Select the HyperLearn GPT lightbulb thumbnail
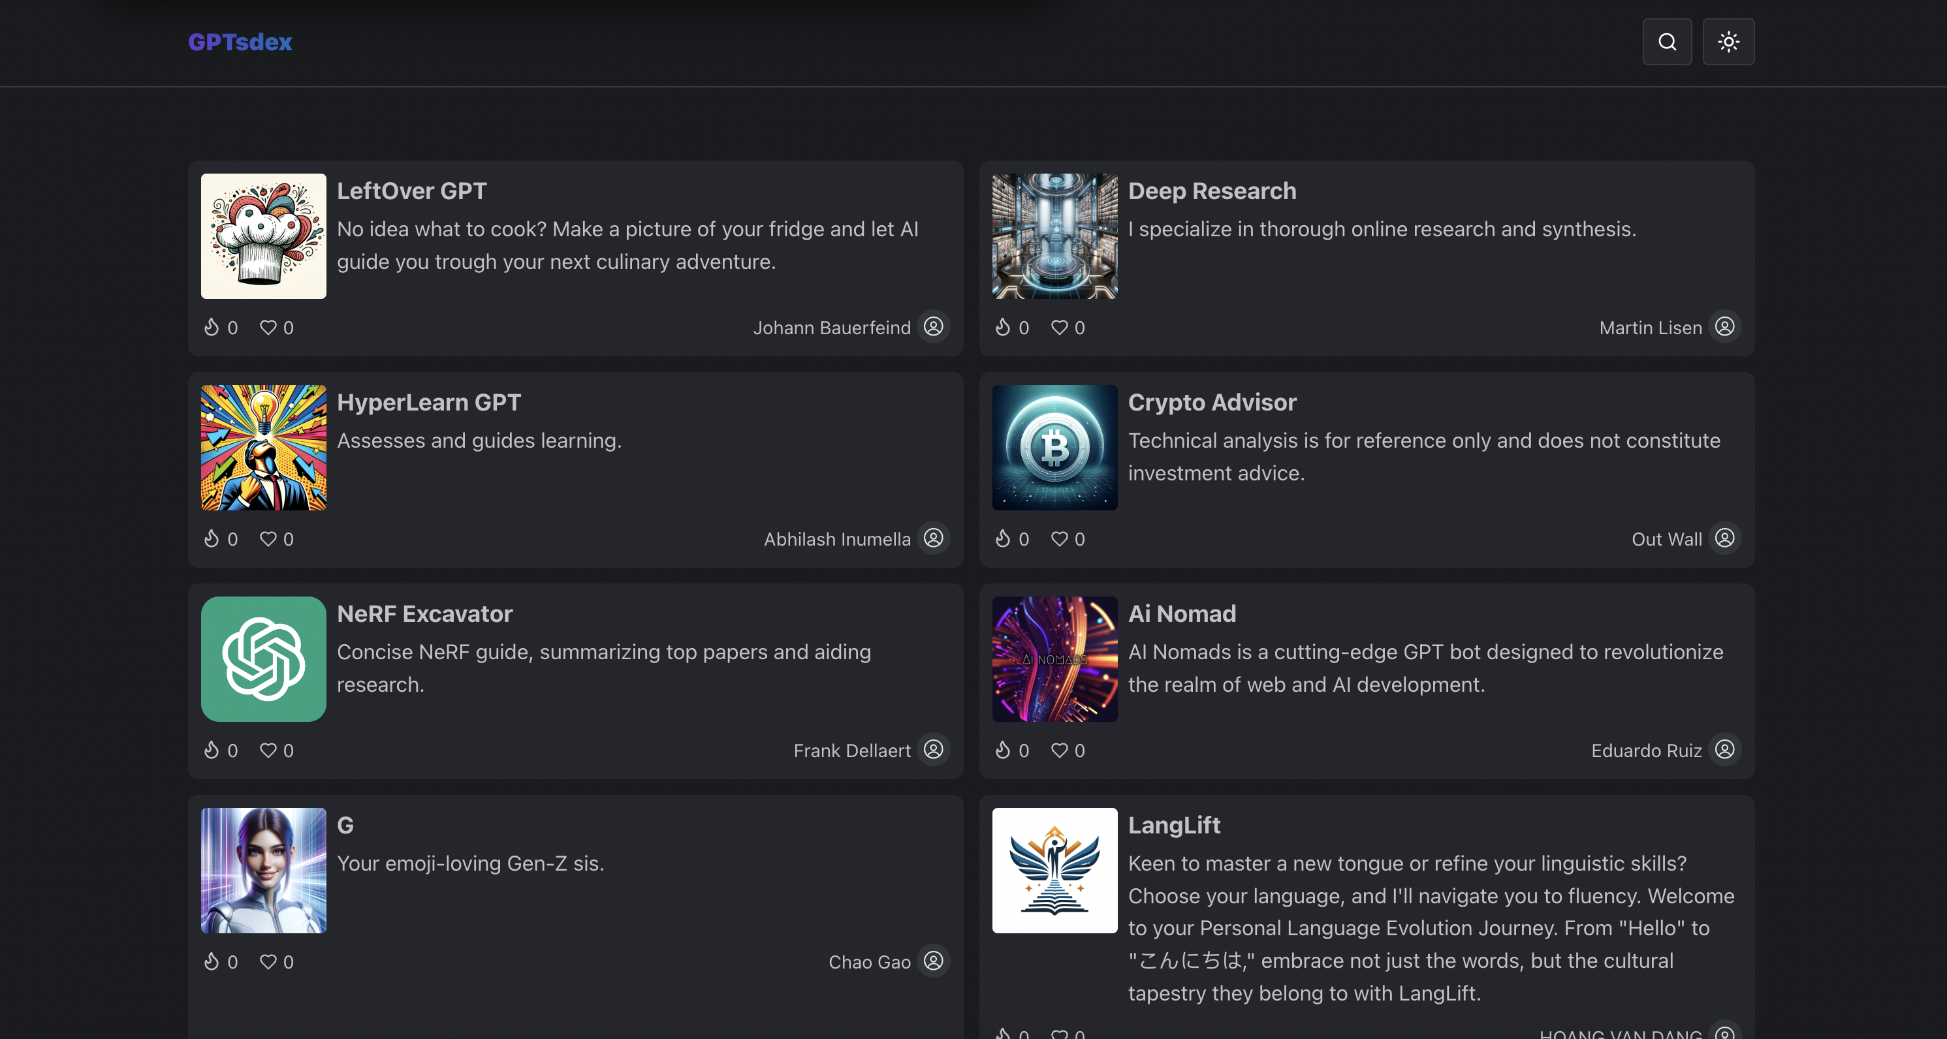 263,447
